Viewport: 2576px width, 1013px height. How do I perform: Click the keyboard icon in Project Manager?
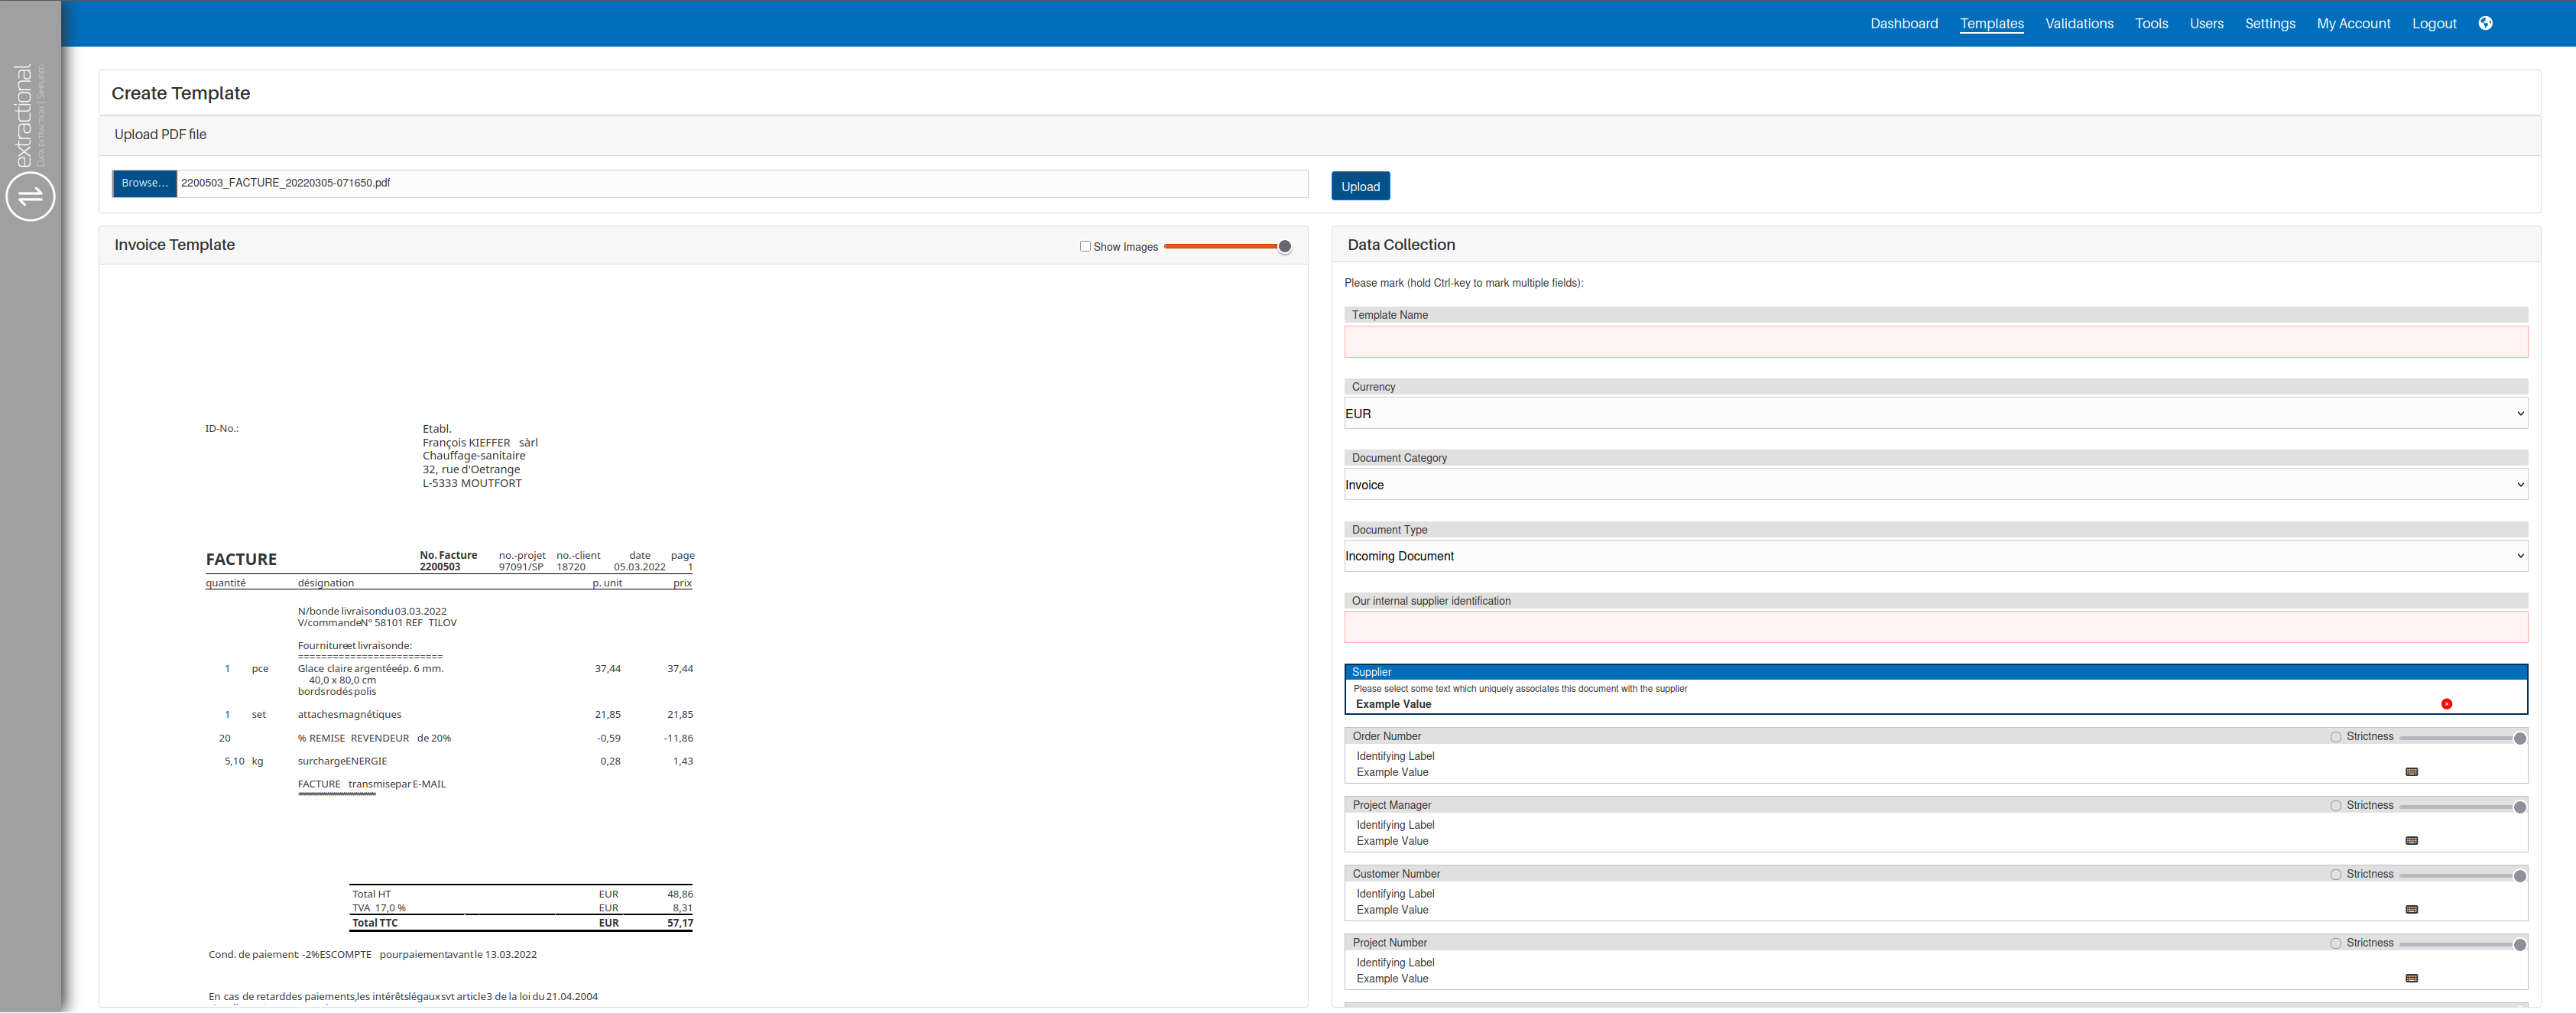coord(2411,841)
